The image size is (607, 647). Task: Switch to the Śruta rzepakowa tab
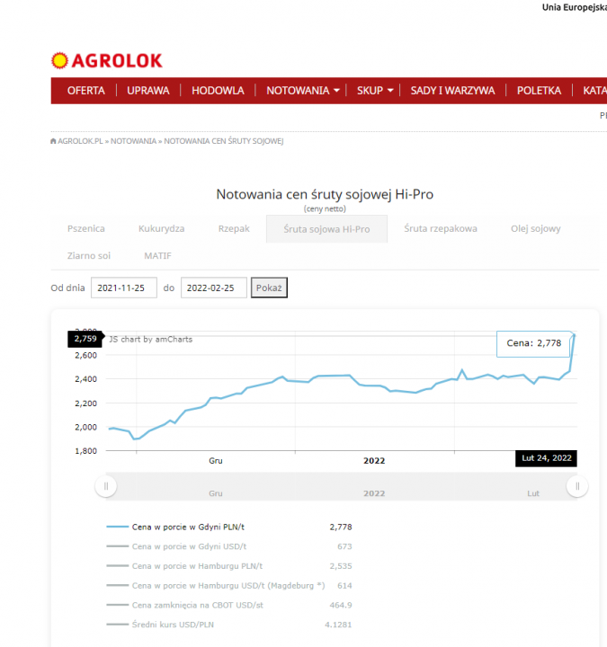[441, 229]
